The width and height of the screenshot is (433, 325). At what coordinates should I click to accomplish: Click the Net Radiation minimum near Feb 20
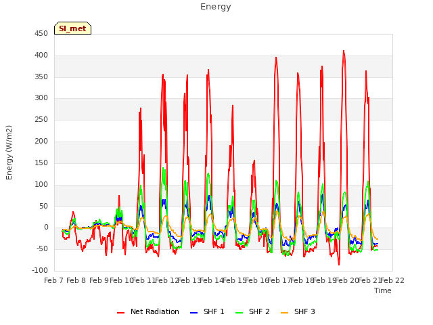(x=339, y=265)
